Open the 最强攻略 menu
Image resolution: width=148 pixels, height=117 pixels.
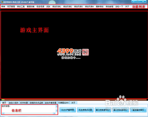[30, 7]
